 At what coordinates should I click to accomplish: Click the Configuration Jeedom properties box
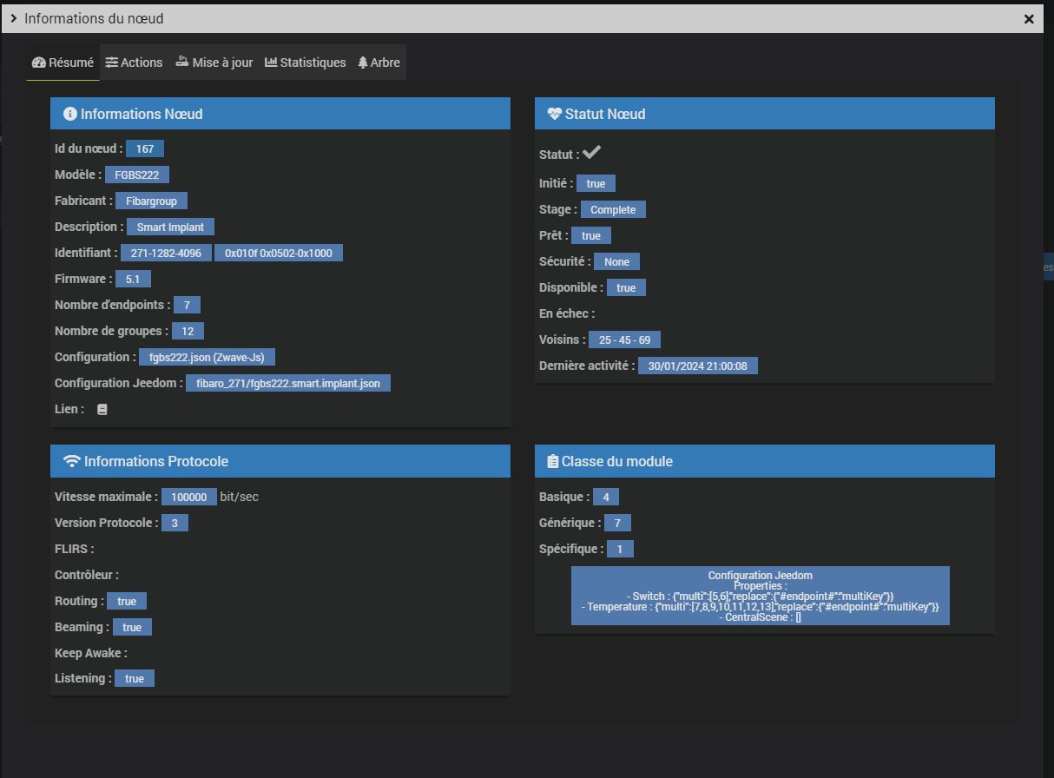[x=760, y=596]
